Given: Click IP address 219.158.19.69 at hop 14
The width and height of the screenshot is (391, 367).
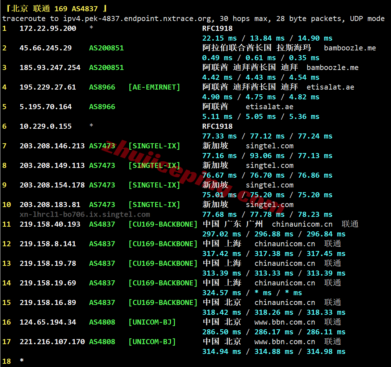Looking at the screenshot, I should (x=48, y=283).
